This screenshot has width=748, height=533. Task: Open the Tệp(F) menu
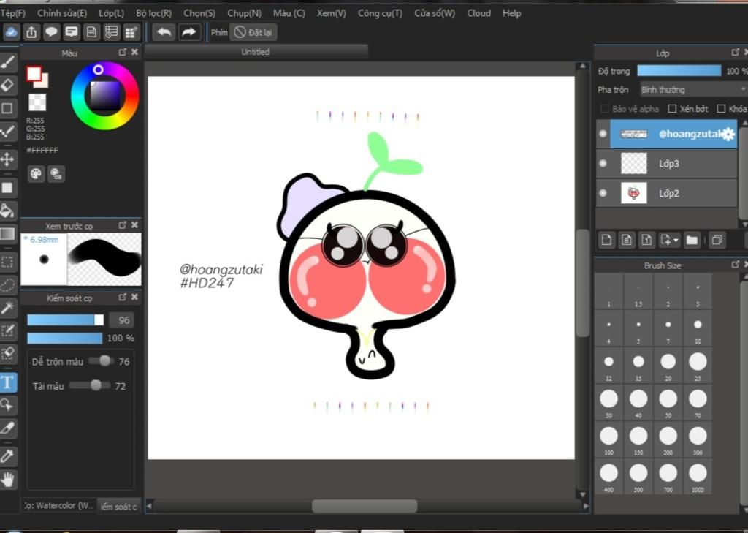point(13,13)
